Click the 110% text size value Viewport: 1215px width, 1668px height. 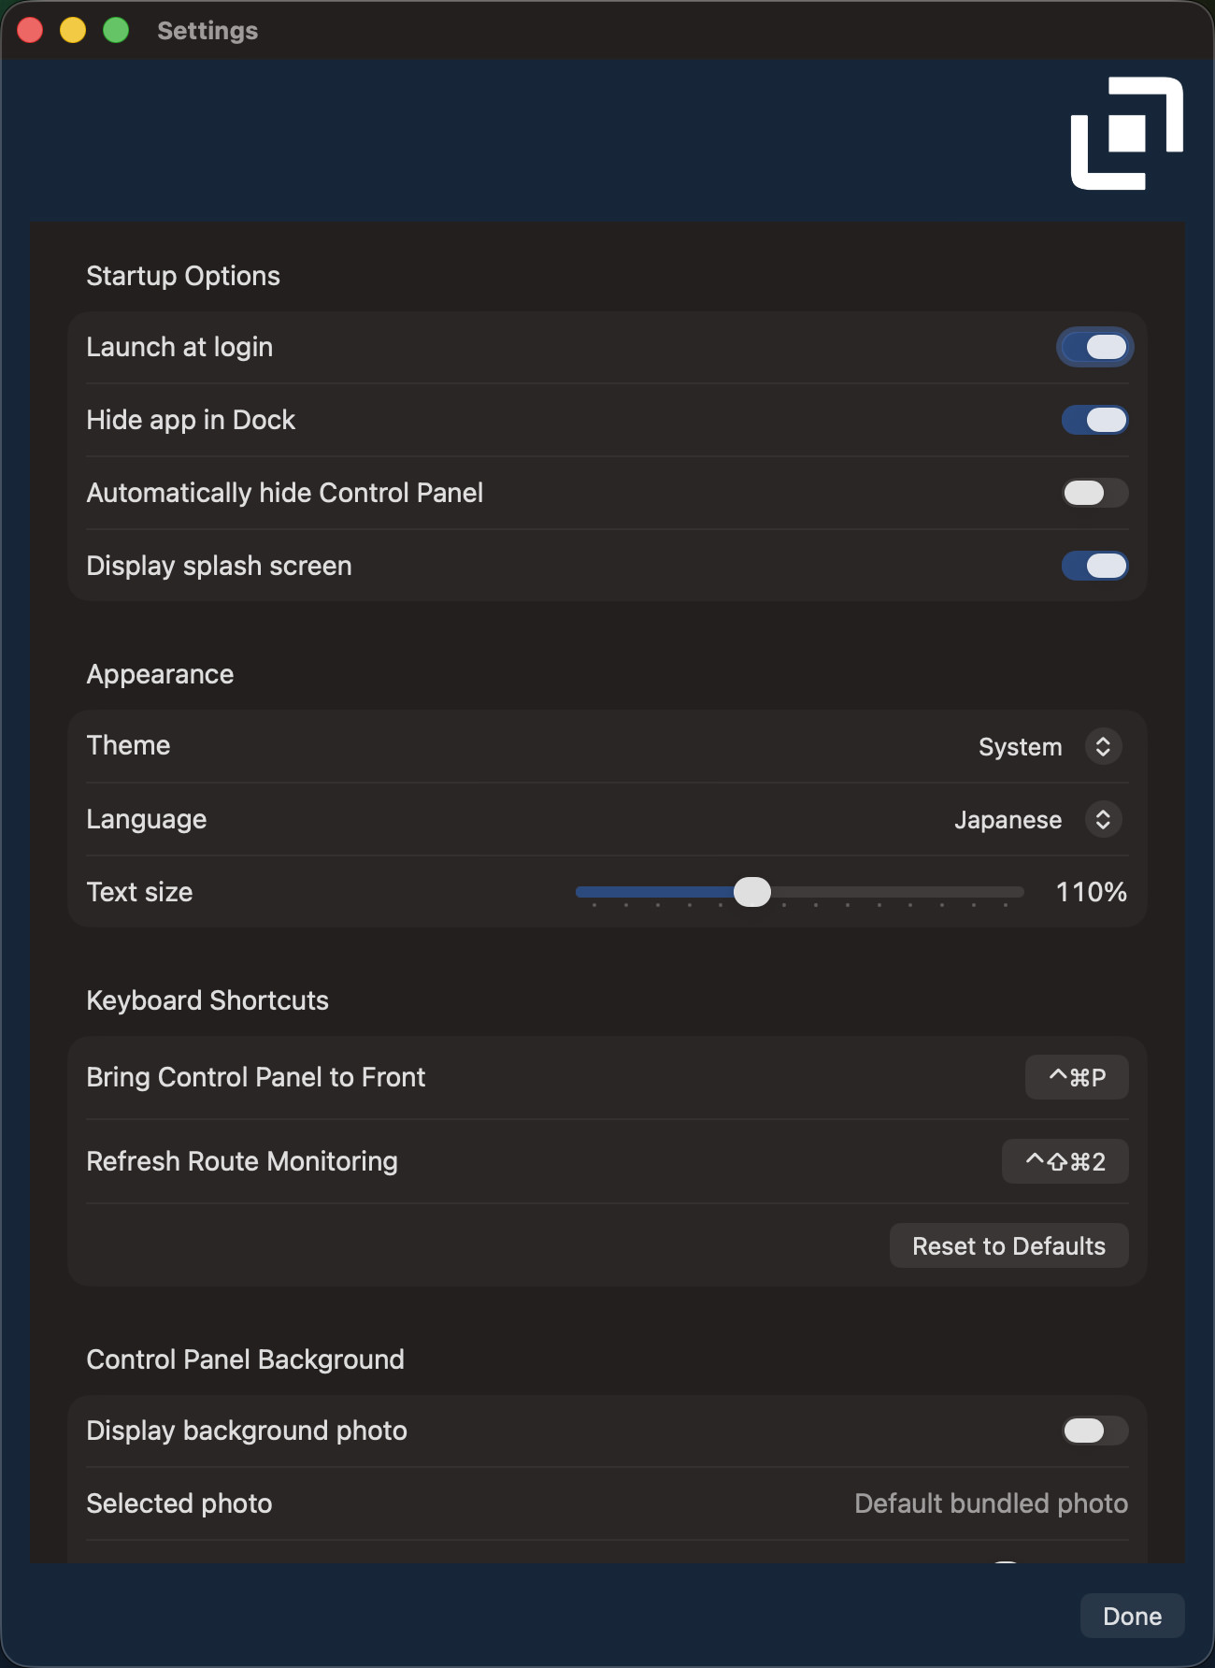[x=1091, y=892]
